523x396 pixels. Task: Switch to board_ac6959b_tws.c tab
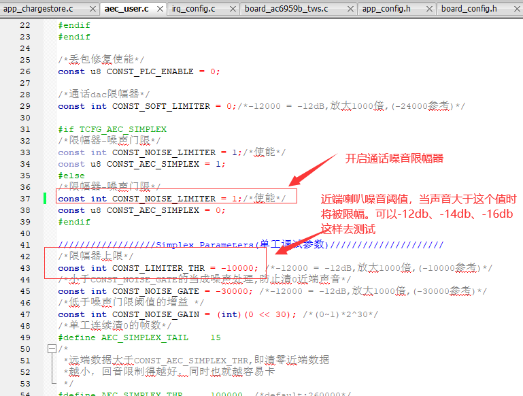pyautogui.click(x=286, y=9)
